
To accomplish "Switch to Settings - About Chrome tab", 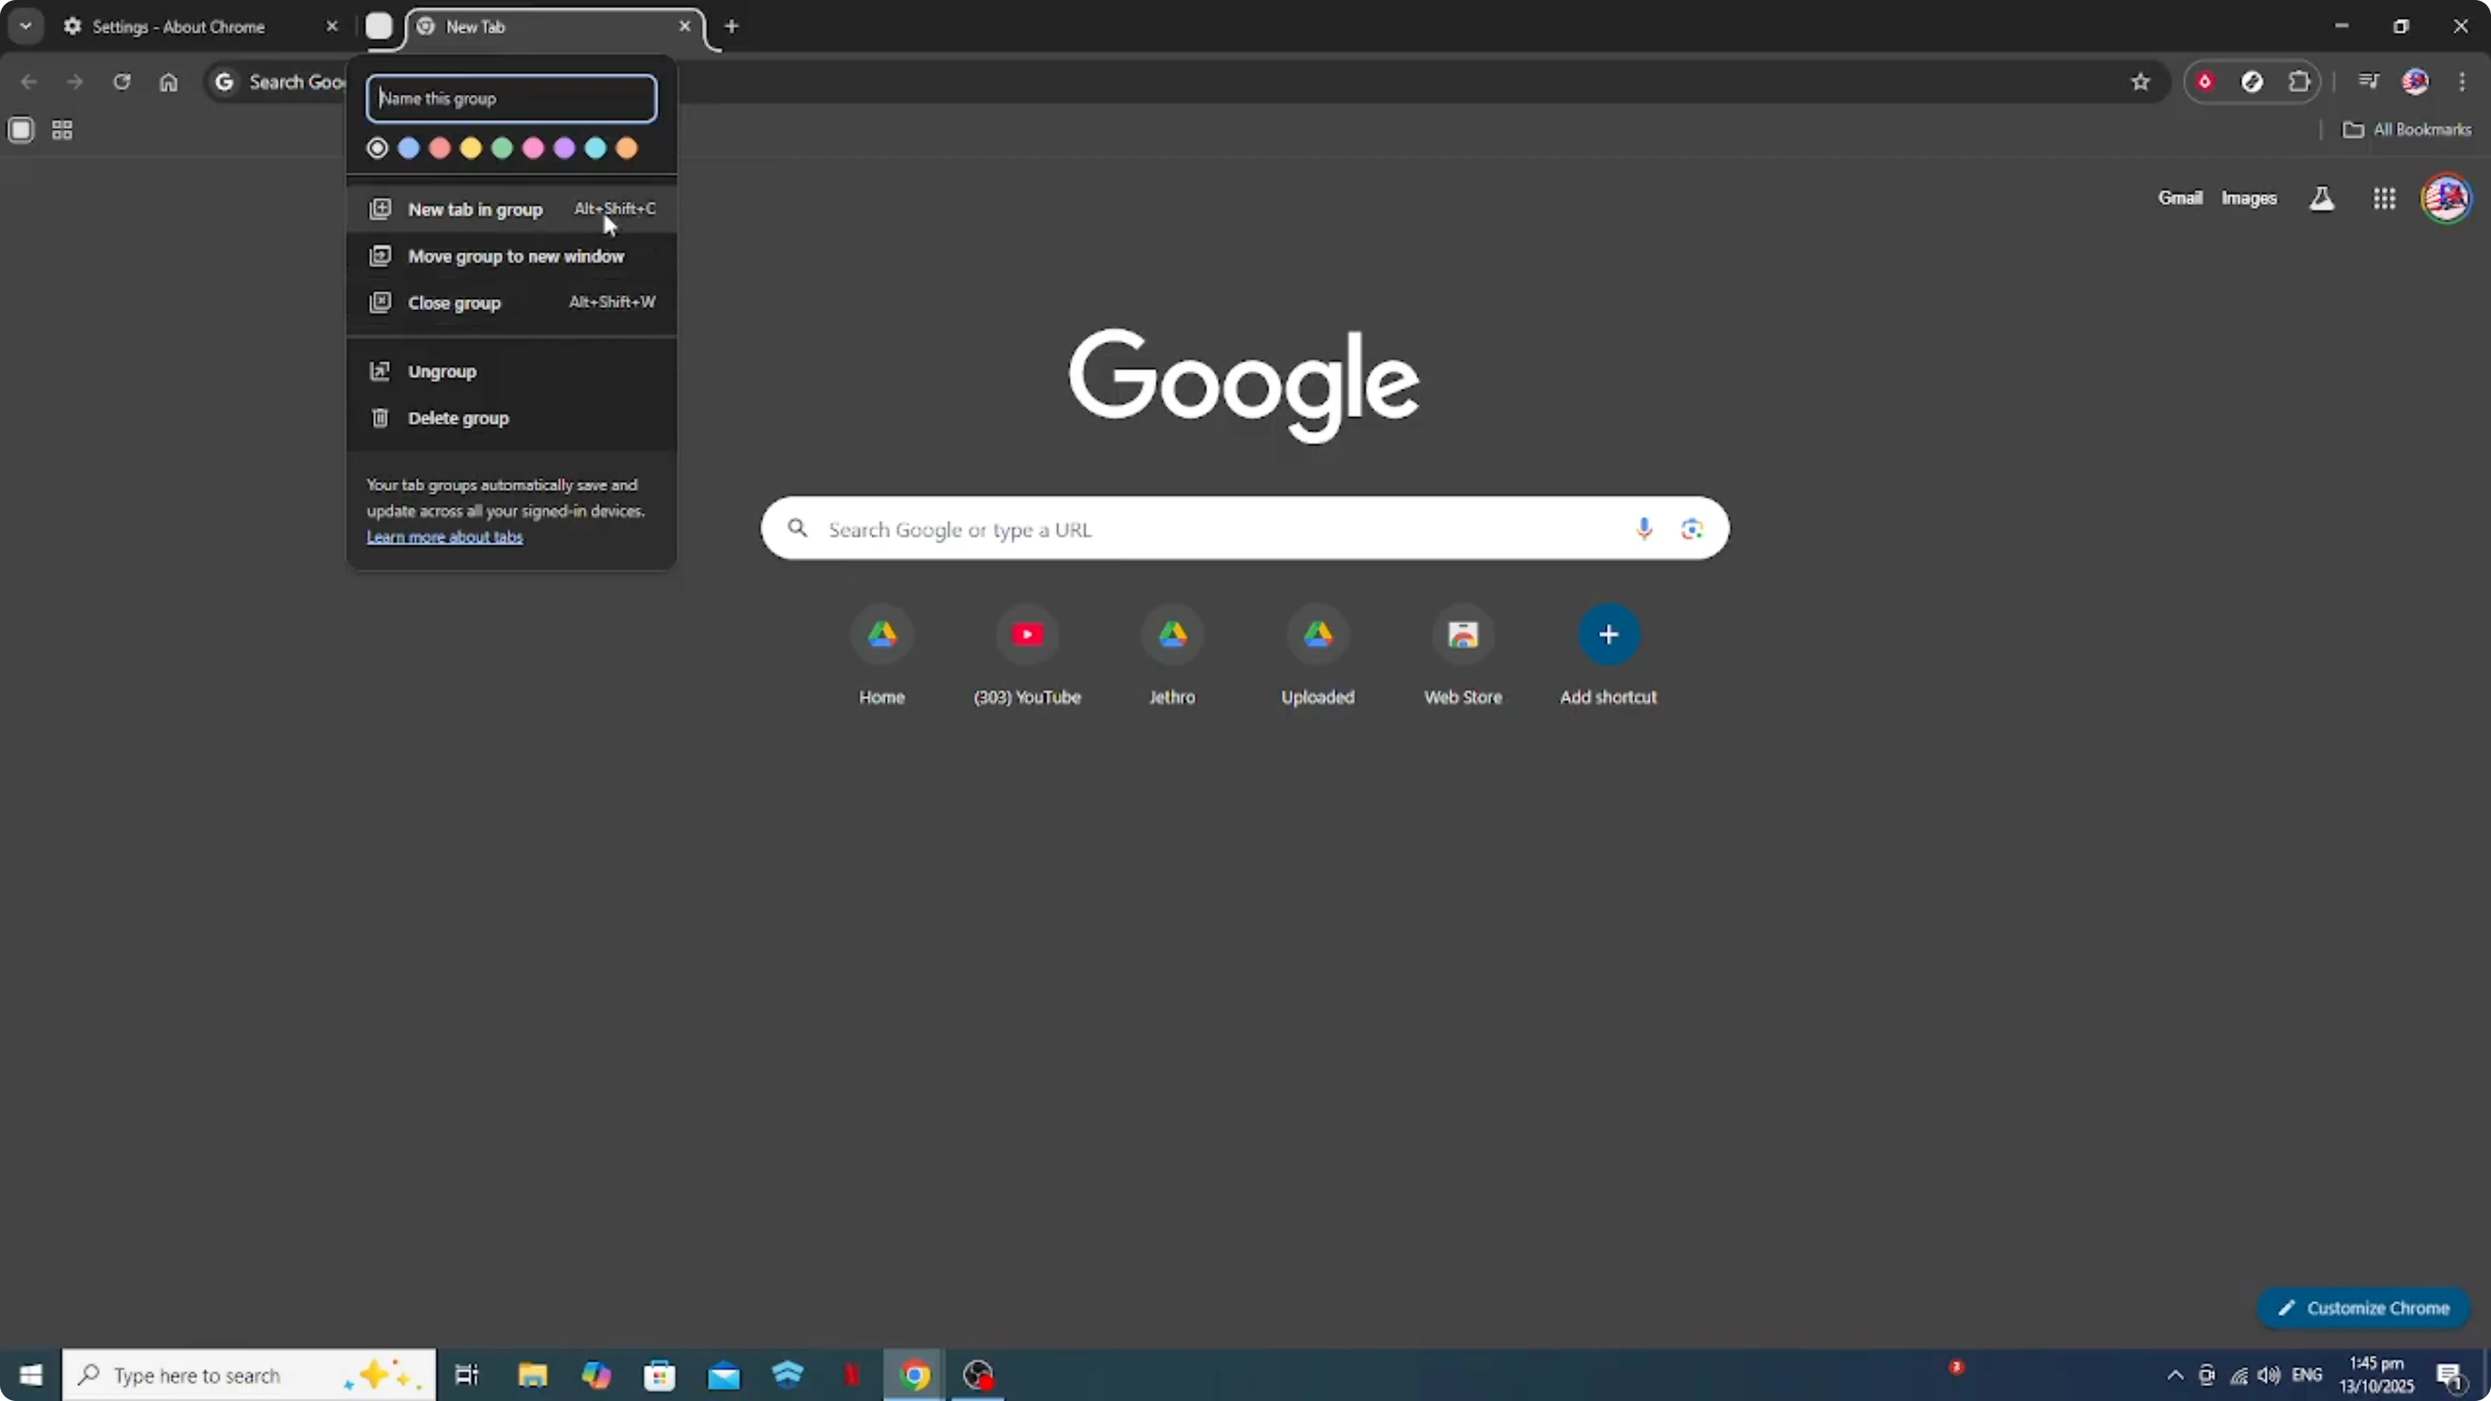I will [180, 26].
